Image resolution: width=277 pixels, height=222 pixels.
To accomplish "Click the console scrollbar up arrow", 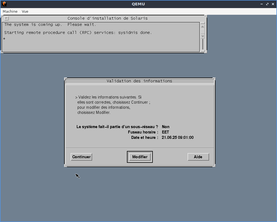I will point(203,27).
